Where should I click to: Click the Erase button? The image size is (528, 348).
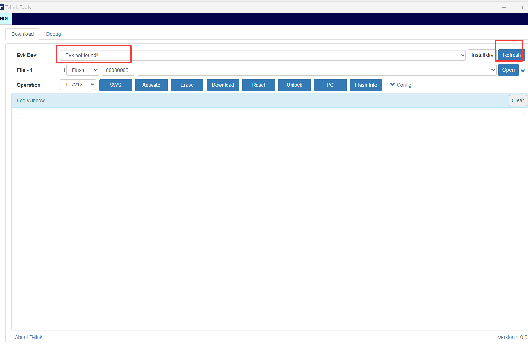click(x=187, y=85)
